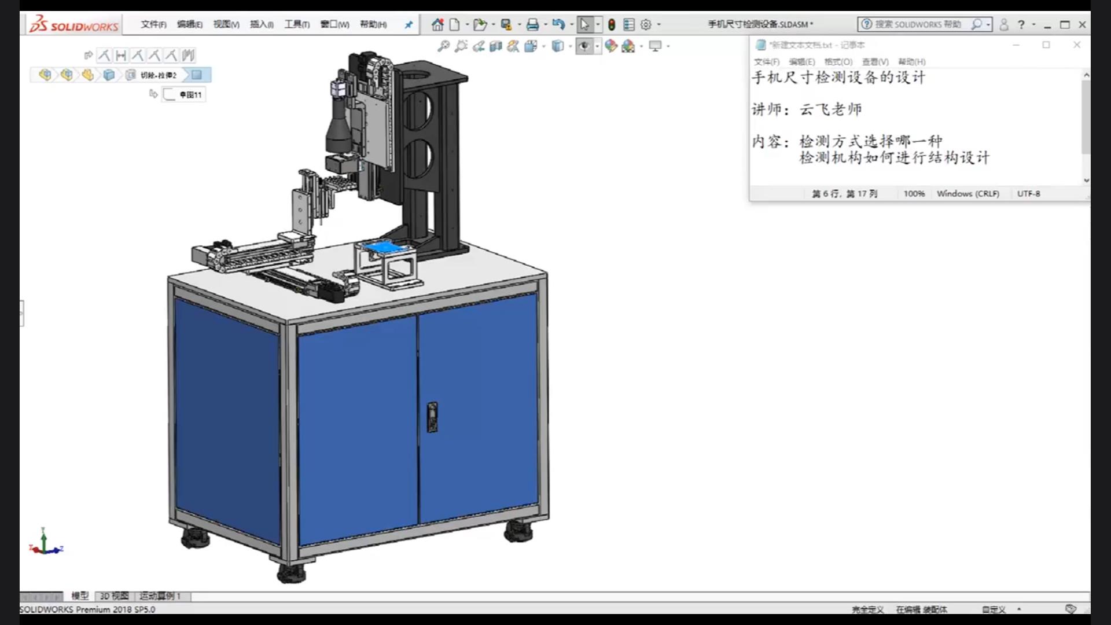Select the blue face at the breadcrumb end
The height and width of the screenshot is (625, 1111).
197,75
